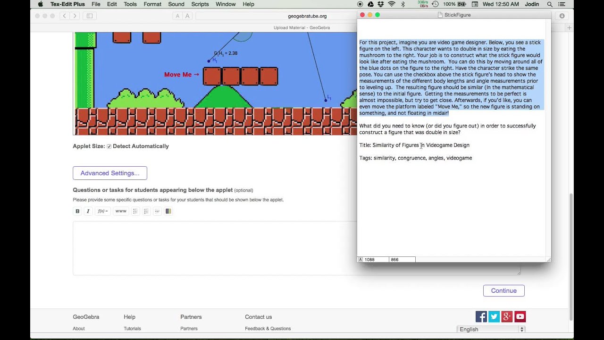Open Tex-Edit Plus application menu

pyautogui.click(x=67, y=4)
